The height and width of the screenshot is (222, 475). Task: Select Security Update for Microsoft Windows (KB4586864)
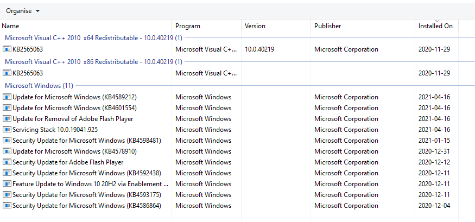[87, 206]
